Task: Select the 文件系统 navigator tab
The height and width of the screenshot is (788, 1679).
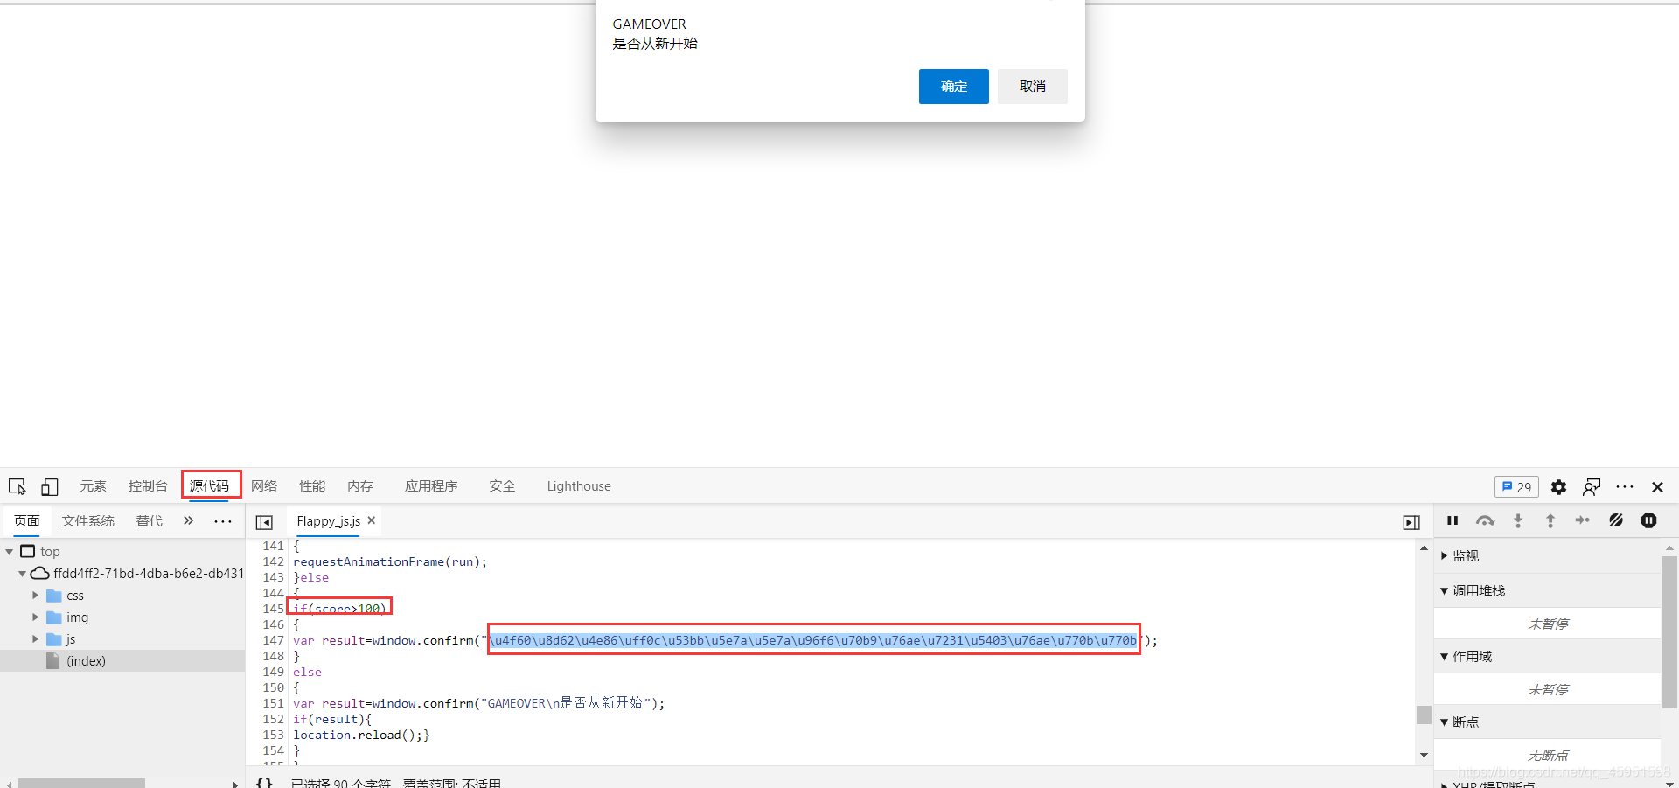Action: click(87, 521)
